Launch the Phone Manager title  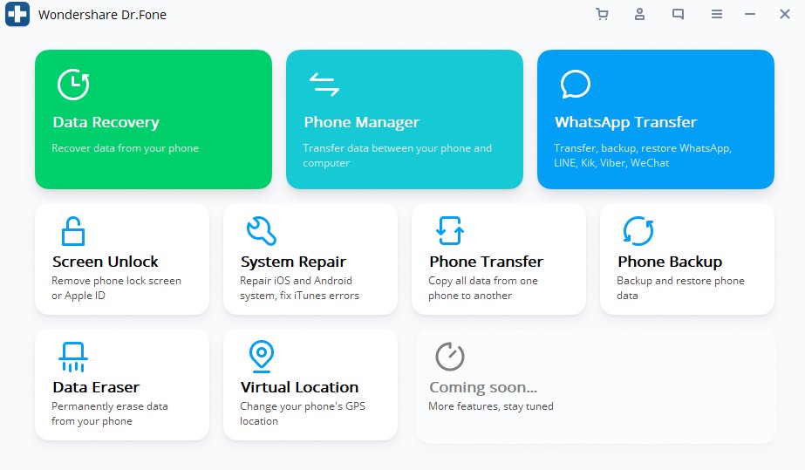point(361,122)
